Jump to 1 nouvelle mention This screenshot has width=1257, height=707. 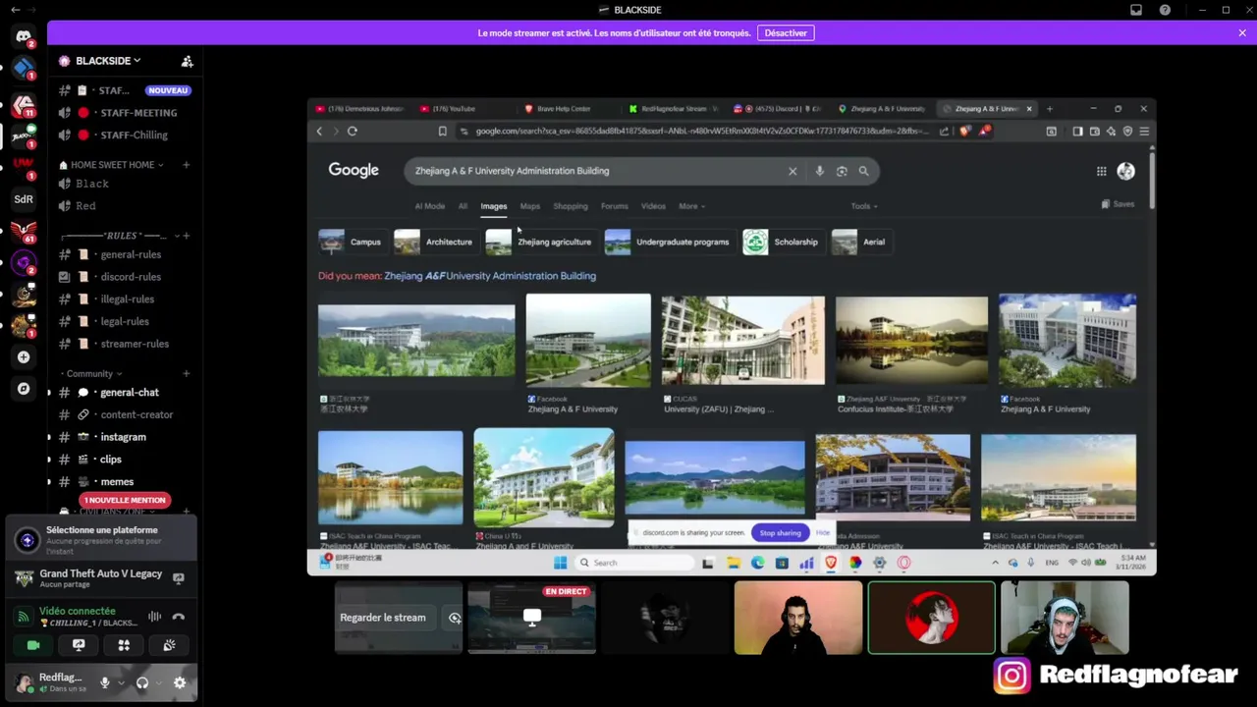125,500
